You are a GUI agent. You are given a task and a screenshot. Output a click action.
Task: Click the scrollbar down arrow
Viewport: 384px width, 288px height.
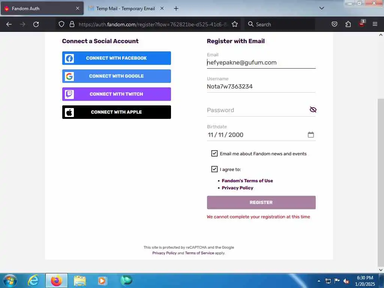pyautogui.click(x=381, y=270)
